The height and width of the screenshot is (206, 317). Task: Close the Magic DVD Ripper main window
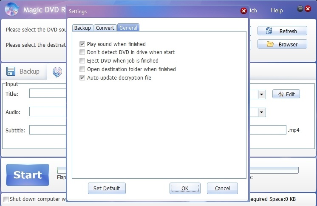coord(308,9)
